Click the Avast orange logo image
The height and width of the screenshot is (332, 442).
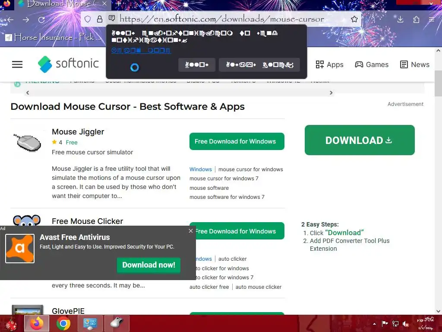click(20, 249)
